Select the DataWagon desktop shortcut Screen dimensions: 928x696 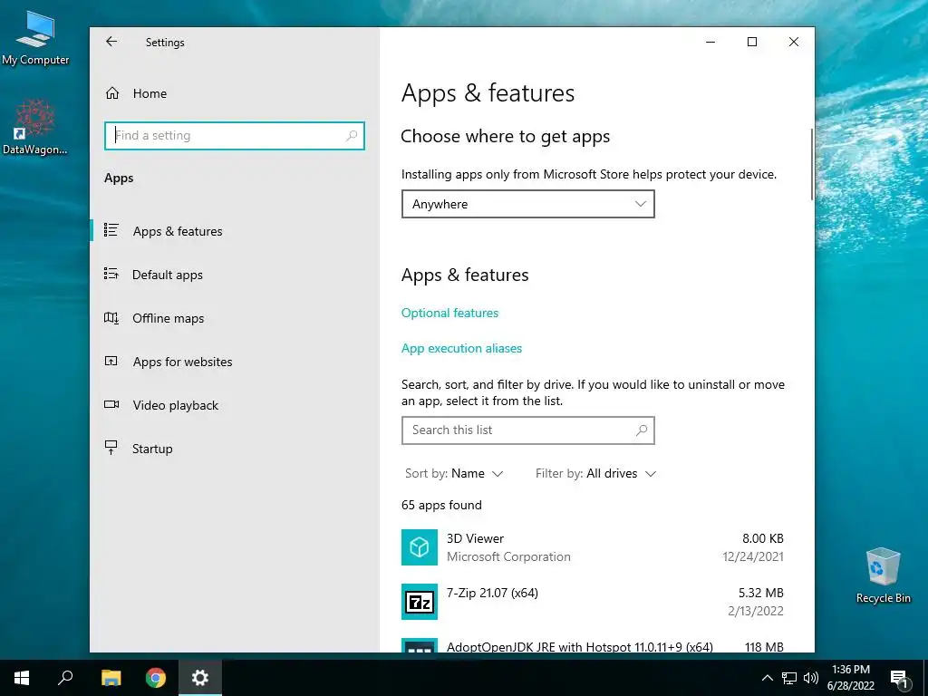click(x=35, y=127)
